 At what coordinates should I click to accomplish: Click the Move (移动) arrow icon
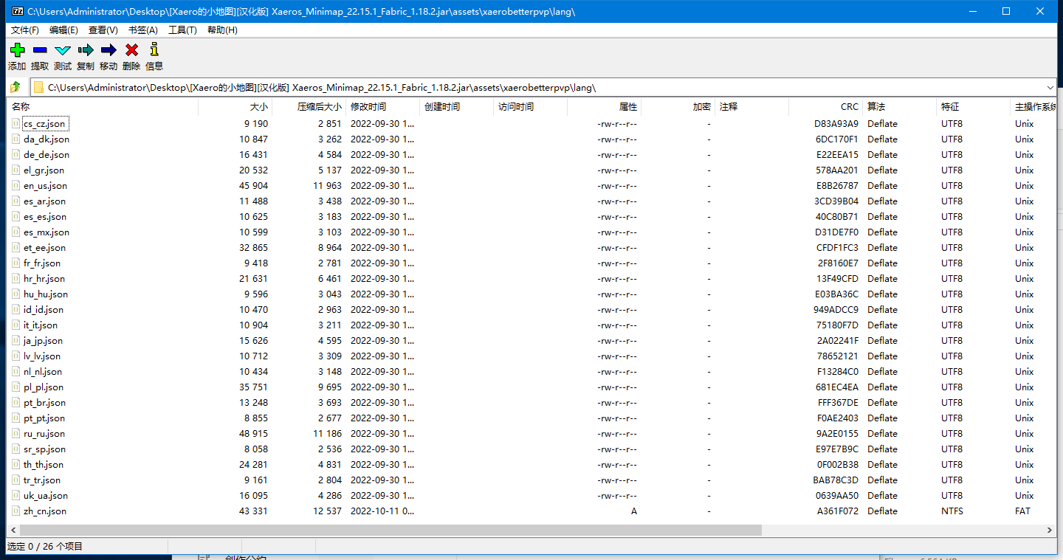[109, 50]
